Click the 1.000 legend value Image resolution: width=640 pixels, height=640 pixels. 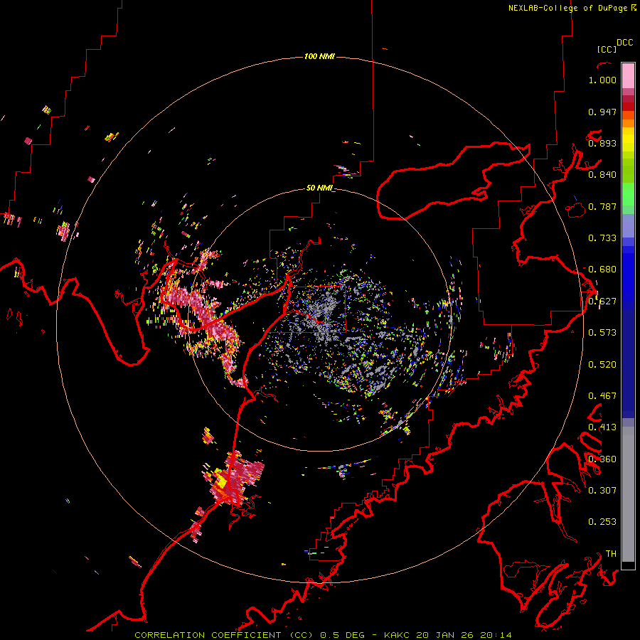pos(602,80)
